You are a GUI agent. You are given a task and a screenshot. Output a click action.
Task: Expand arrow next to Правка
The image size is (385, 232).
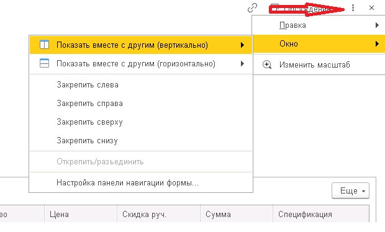click(x=377, y=25)
